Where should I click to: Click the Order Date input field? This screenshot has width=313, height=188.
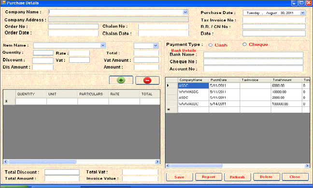click(x=73, y=33)
